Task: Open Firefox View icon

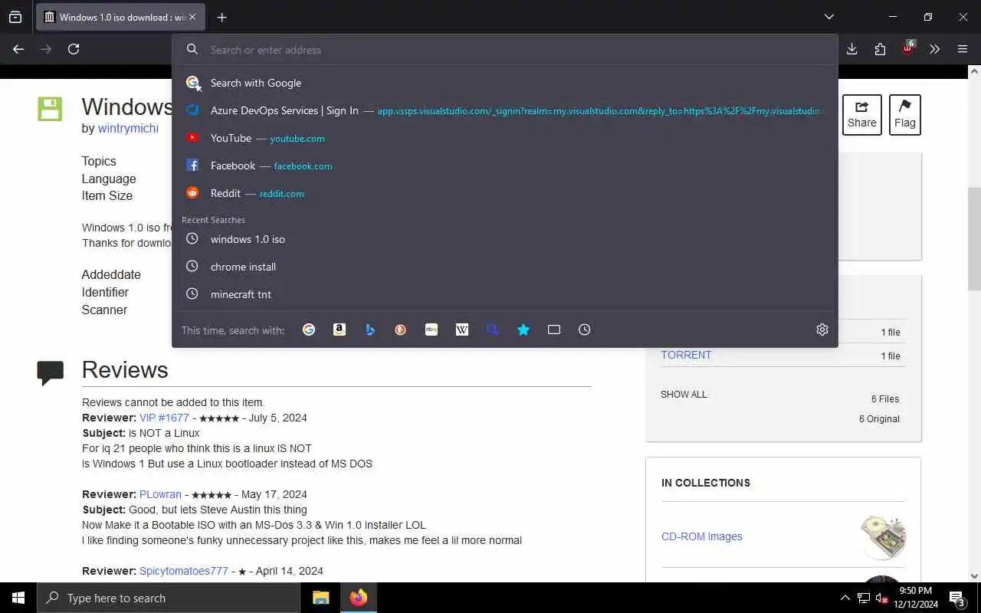Action: point(15,17)
